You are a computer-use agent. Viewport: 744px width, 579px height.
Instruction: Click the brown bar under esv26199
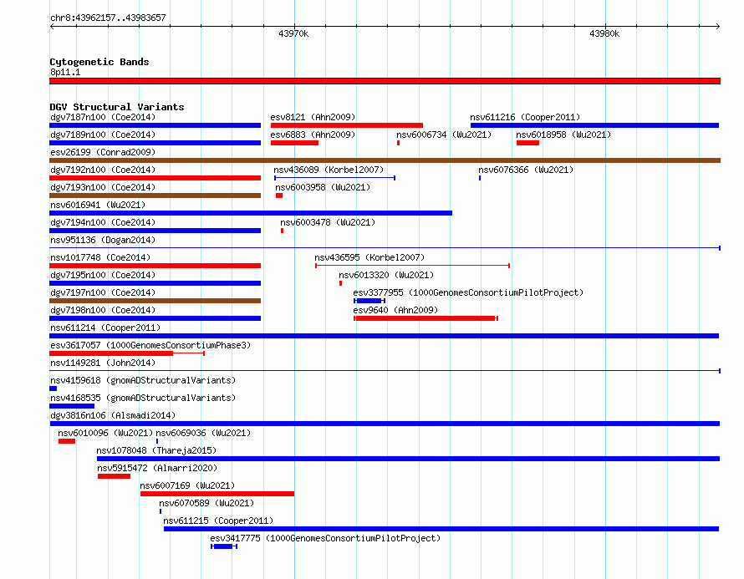385,160
